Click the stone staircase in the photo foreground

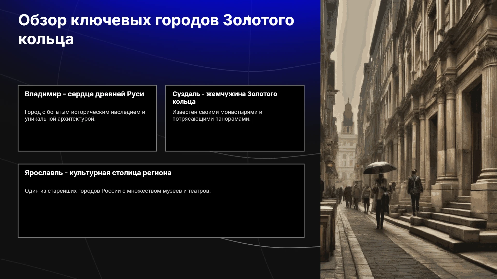pos(445,222)
